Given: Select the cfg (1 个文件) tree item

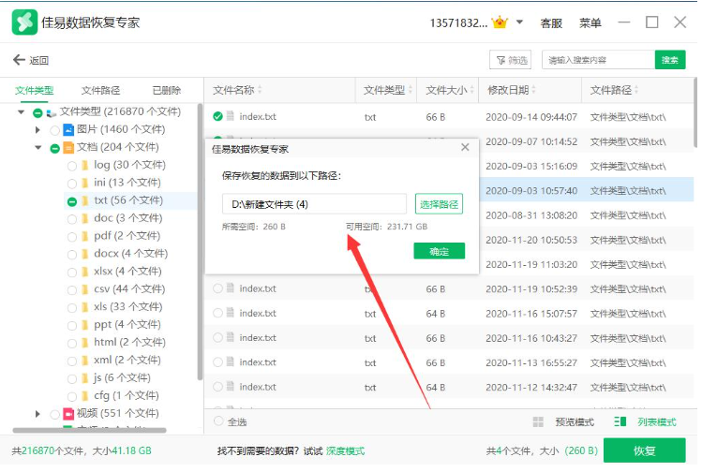Looking at the screenshot, I should pos(127,395).
